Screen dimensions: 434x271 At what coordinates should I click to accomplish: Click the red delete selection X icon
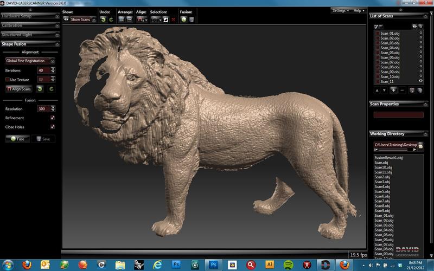[x=173, y=20]
